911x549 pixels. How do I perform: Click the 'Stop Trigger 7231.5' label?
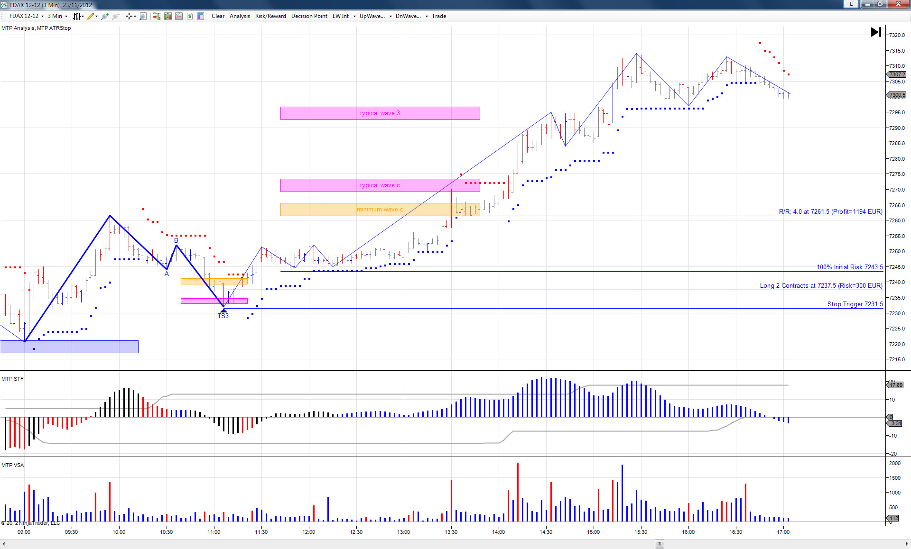click(855, 304)
